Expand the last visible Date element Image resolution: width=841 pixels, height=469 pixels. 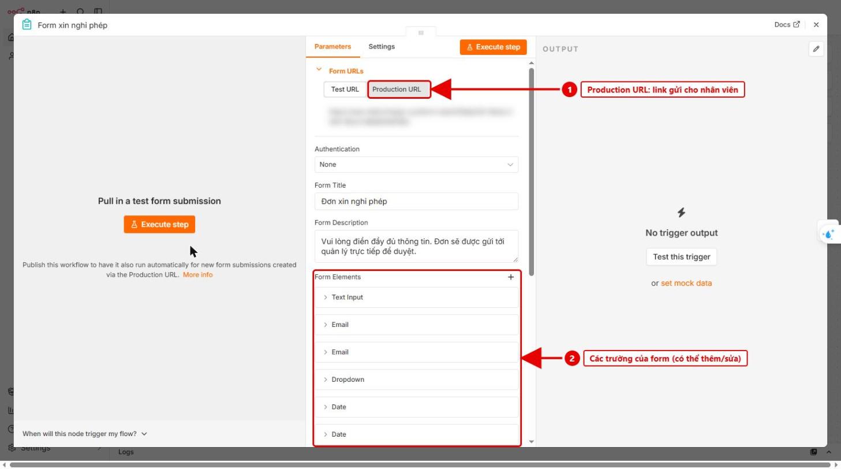click(416, 434)
